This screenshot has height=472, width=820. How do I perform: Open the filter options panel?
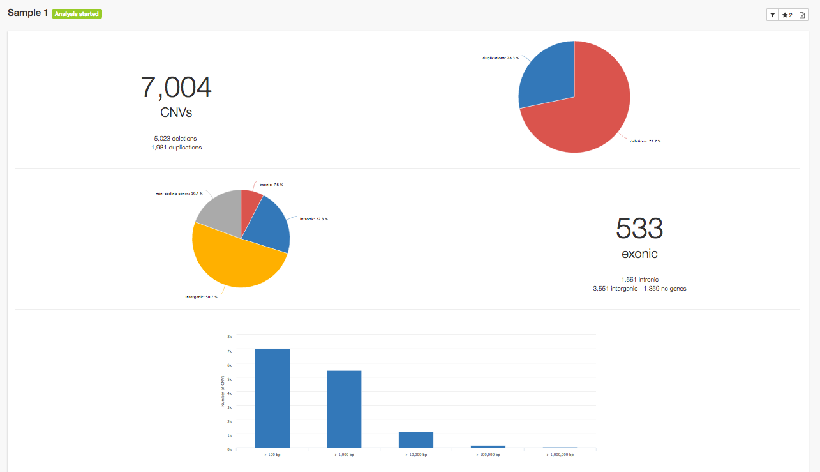pos(772,14)
